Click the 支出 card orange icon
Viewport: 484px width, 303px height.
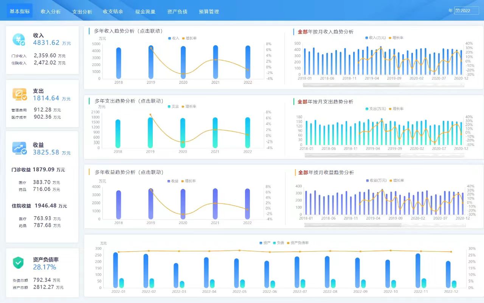coord(19,94)
